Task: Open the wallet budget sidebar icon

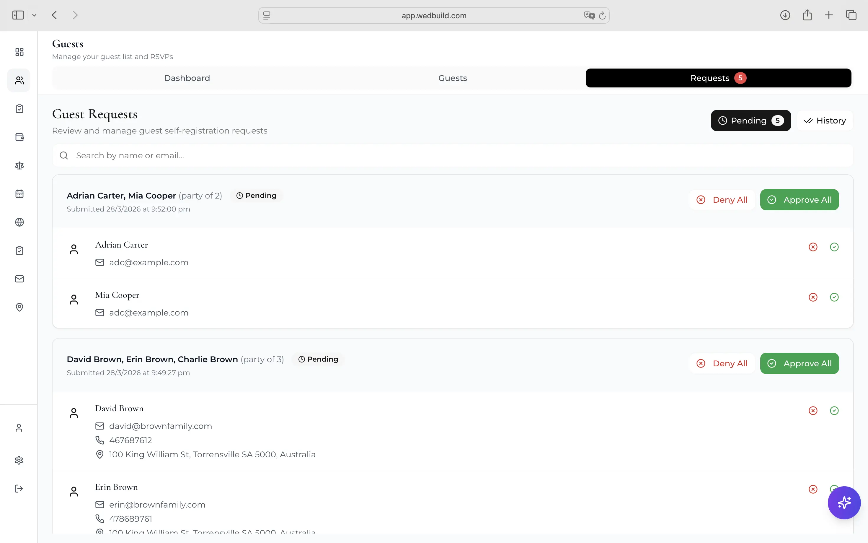Action: (19, 137)
